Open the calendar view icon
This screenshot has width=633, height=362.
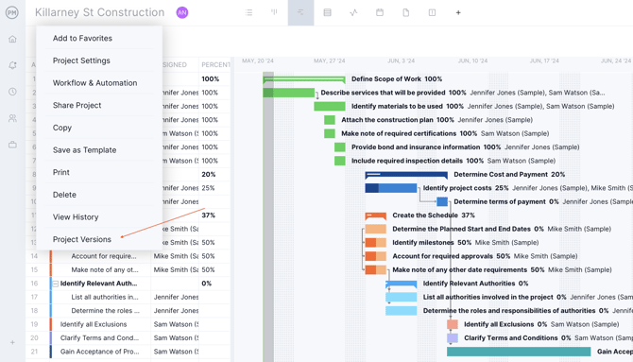coord(380,12)
